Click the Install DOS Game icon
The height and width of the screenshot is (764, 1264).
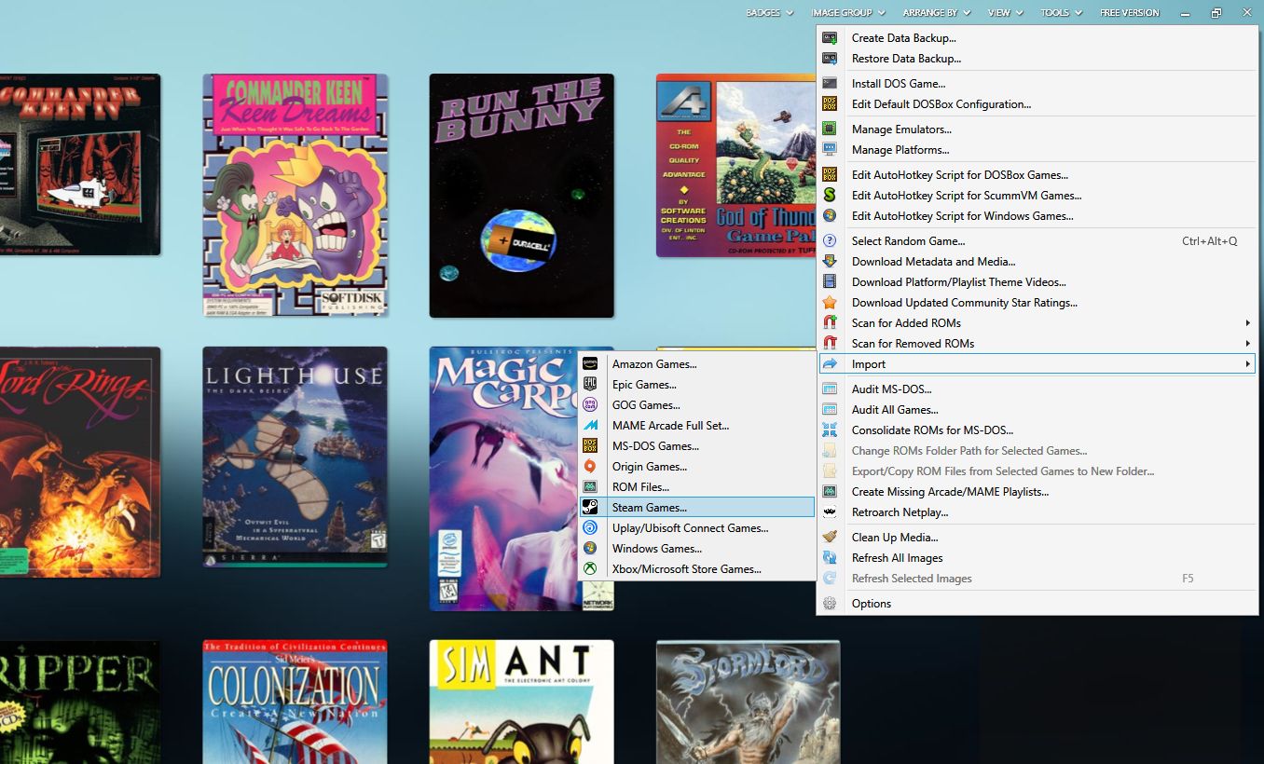pyautogui.click(x=830, y=84)
